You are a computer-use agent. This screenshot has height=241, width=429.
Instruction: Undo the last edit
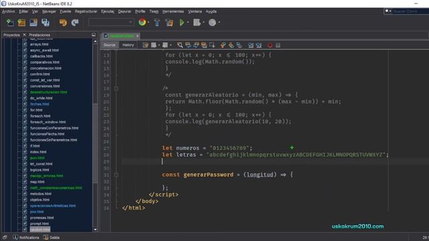point(63,22)
